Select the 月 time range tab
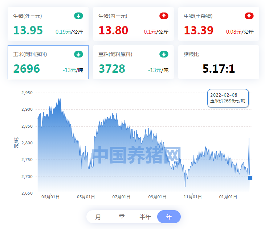This screenshot has height=229, width=265. [x=98, y=217]
